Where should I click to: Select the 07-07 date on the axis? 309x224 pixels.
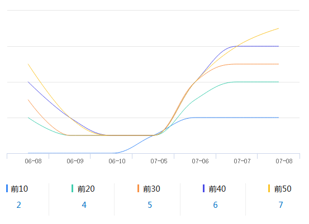tap(242, 161)
